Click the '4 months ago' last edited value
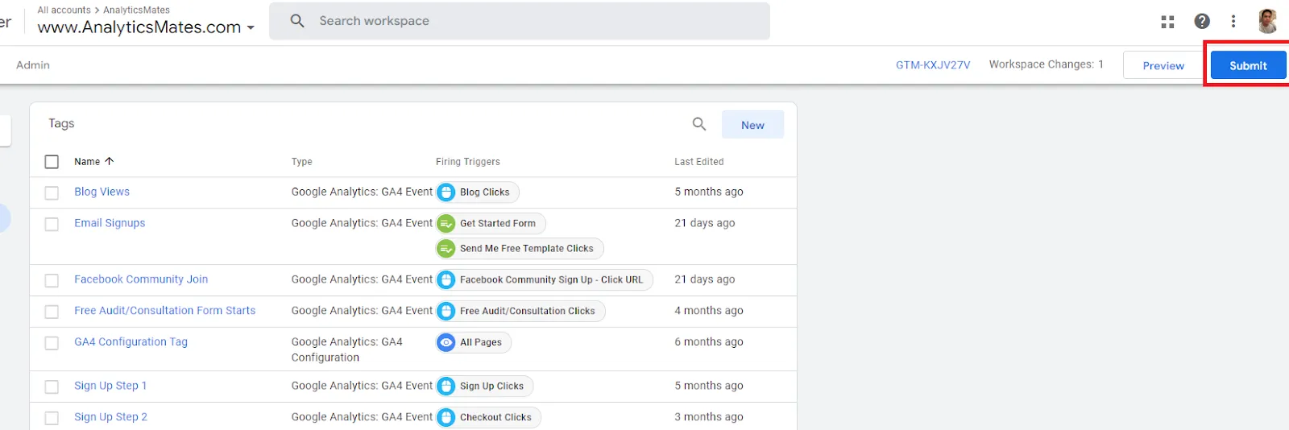1289x430 pixels. point(709,310)
